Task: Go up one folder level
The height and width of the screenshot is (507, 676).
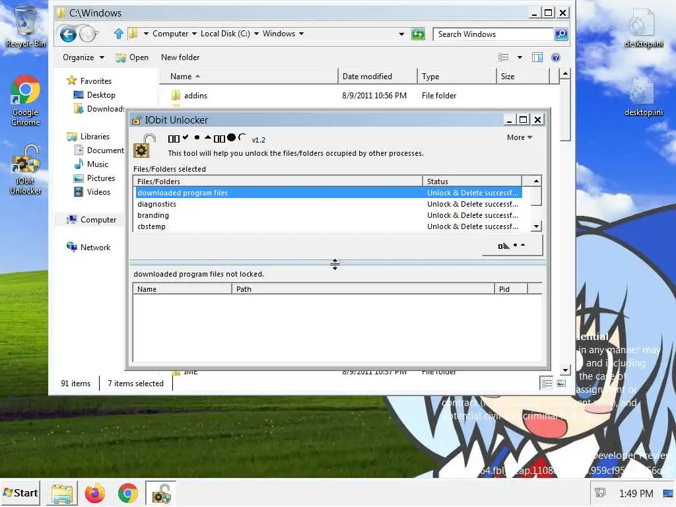Action: coord(119,34)
